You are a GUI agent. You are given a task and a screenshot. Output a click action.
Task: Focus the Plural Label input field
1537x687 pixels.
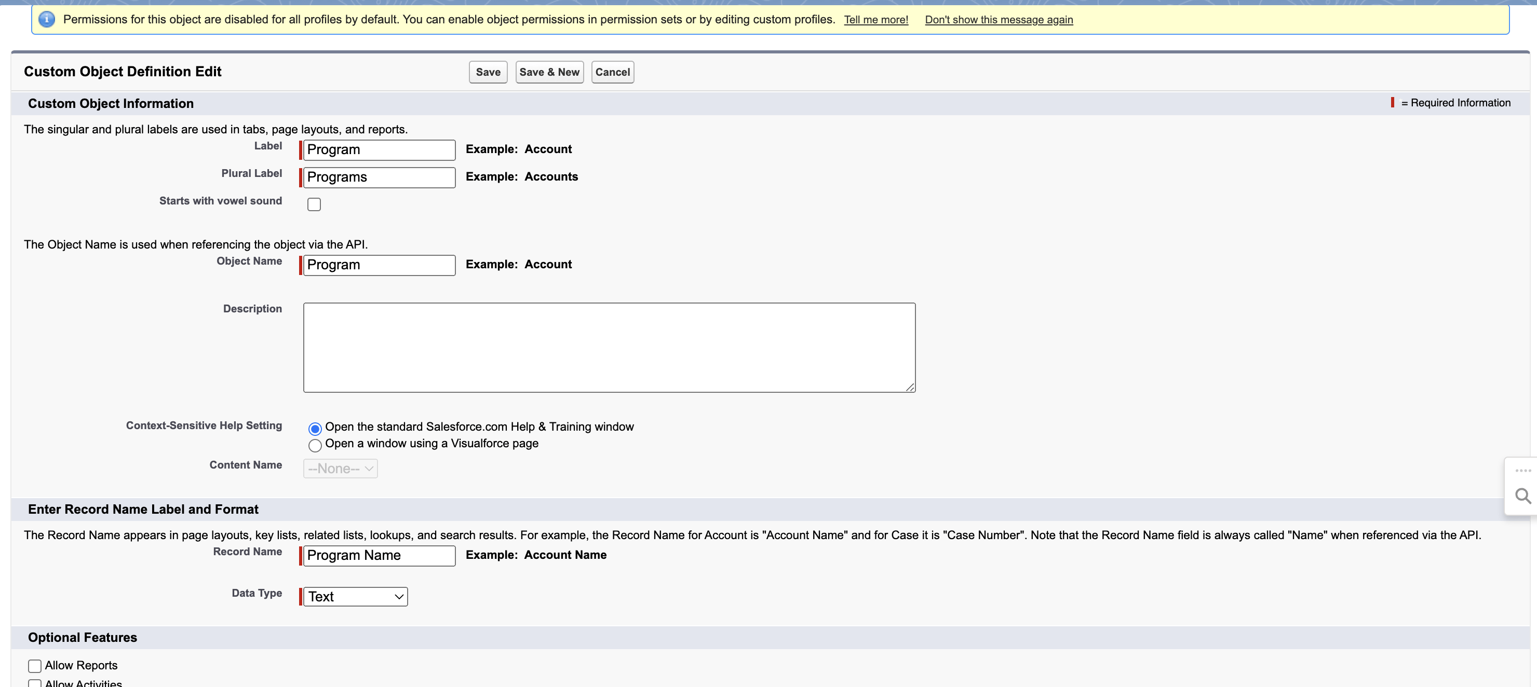[379, 177]
